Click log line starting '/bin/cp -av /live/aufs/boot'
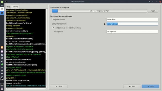 (26, 86)
